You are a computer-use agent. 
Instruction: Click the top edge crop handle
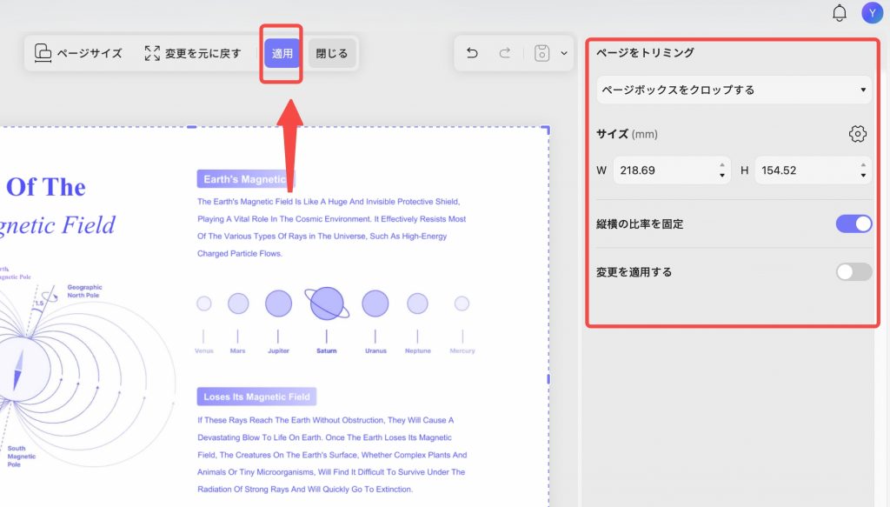coord(192,127)
